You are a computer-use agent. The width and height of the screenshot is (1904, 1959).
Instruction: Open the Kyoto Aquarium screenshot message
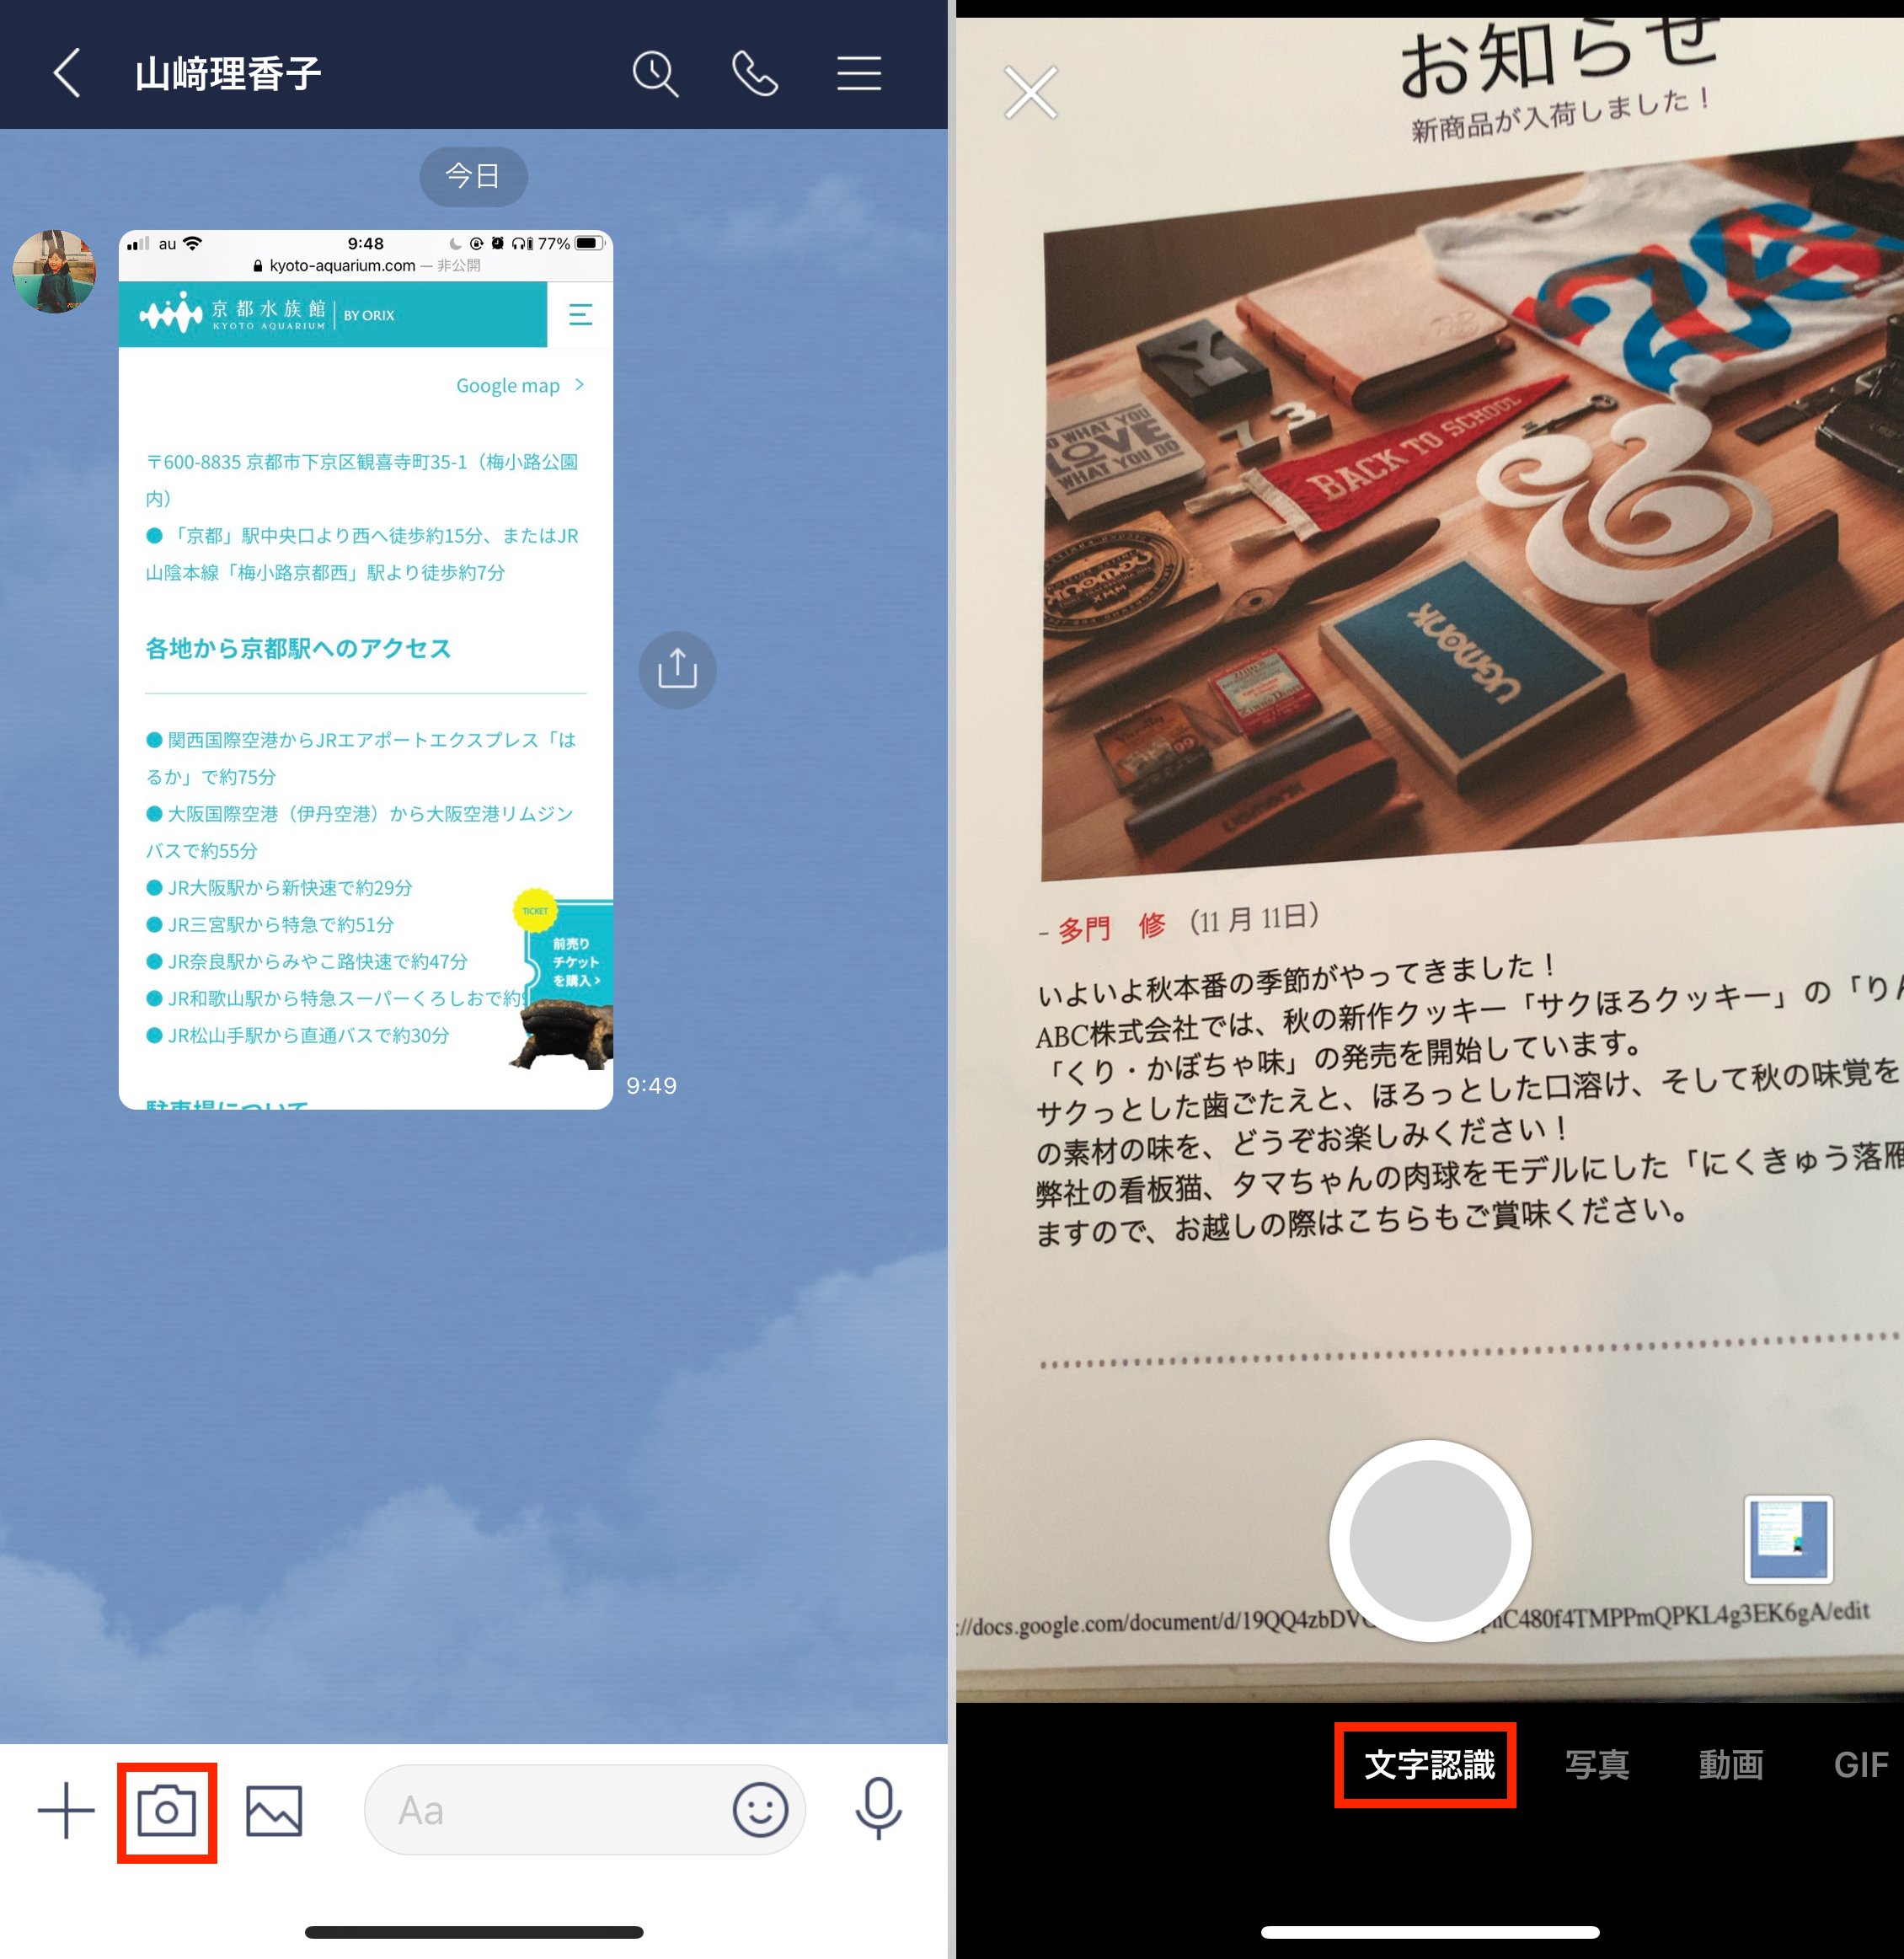[x=365, y=669]
